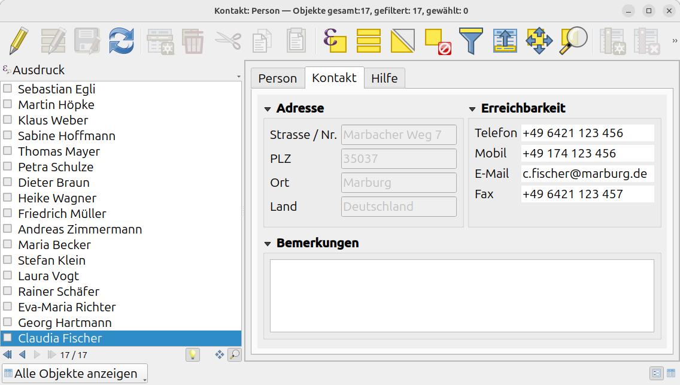Viewport: 680px width, 385px height.
Task: Click the Mobil number field
Action: [588, 153]
